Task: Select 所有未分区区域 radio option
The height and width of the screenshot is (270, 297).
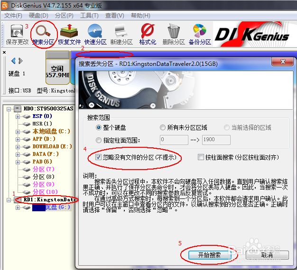Action: (163, 127)
